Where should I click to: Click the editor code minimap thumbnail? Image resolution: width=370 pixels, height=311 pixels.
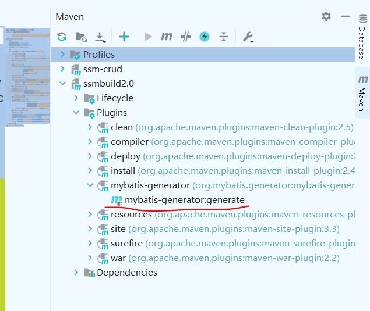click(27, 77)
